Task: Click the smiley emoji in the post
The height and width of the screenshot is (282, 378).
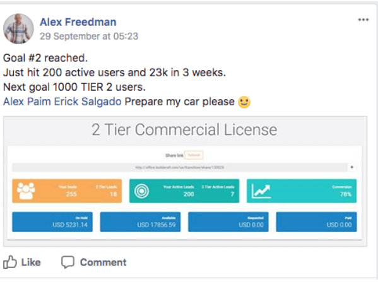Action: pos(244,102)
